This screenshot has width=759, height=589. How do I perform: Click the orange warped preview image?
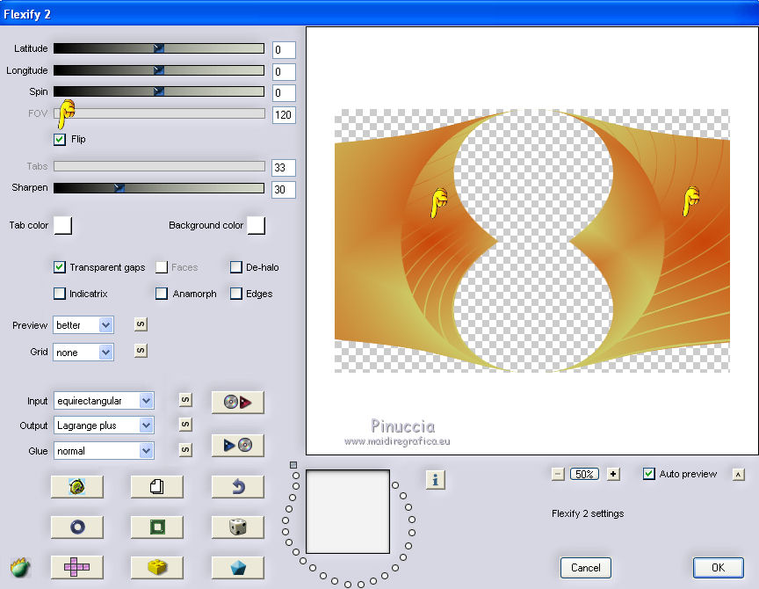[532, 241]
